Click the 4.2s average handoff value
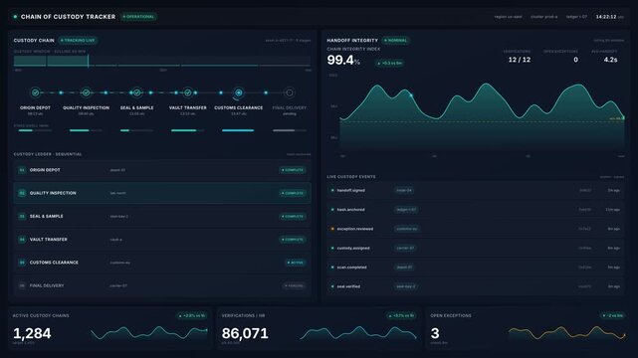 tap(610, 60)
